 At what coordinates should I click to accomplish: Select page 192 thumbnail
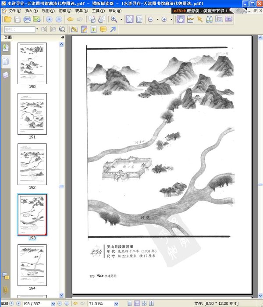pyautogui.click(x=32, y=164)
